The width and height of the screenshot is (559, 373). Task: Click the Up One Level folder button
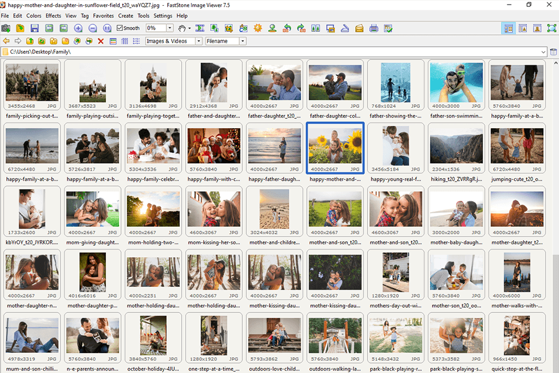(x=30, y=41)
